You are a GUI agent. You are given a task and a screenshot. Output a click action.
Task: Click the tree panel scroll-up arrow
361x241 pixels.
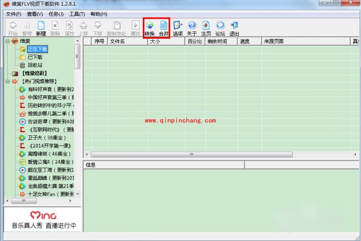pos(77,41)
